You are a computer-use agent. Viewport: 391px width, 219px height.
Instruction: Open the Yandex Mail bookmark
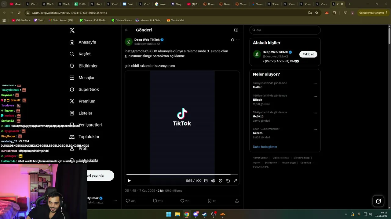pos(175,20)
